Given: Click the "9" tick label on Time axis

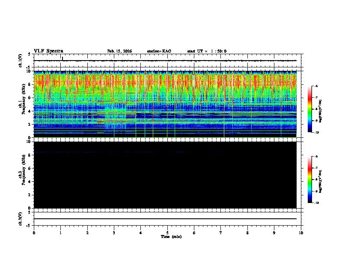Looking at the screenshot, I should (274, 233).
